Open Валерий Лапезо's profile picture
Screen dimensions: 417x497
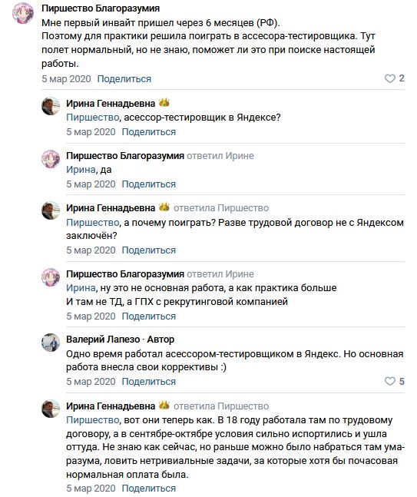pos(51,343)
